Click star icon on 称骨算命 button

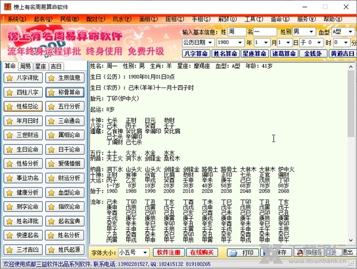[51, 92]
